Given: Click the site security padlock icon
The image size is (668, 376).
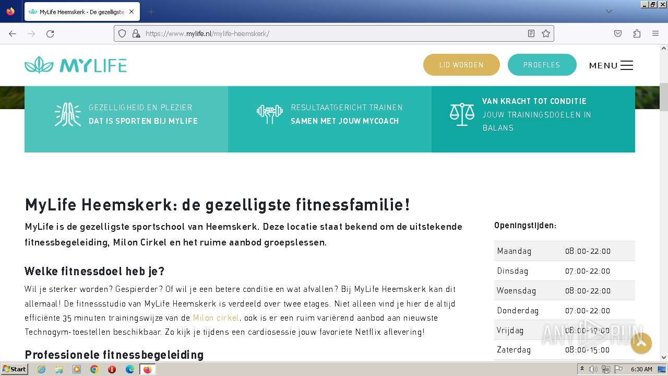Looking at the screenshot, I should pos(136,33).
